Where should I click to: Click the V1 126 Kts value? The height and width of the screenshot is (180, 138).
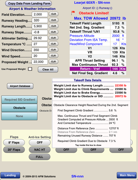click(115, 48)
